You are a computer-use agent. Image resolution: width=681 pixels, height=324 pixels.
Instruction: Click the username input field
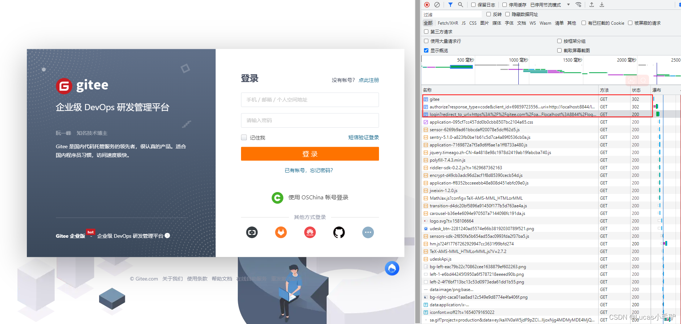pos(310,100)
